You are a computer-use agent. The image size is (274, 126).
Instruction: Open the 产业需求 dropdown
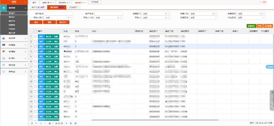click(x=263, y=18)
